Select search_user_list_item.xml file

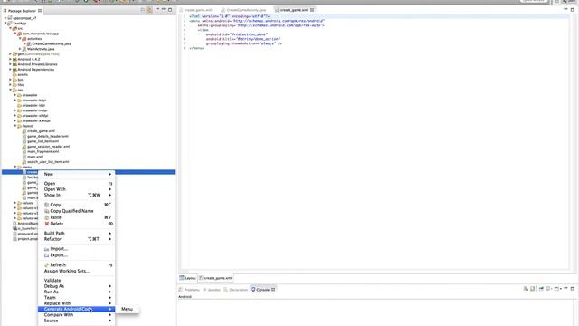[x=48, y=162]
